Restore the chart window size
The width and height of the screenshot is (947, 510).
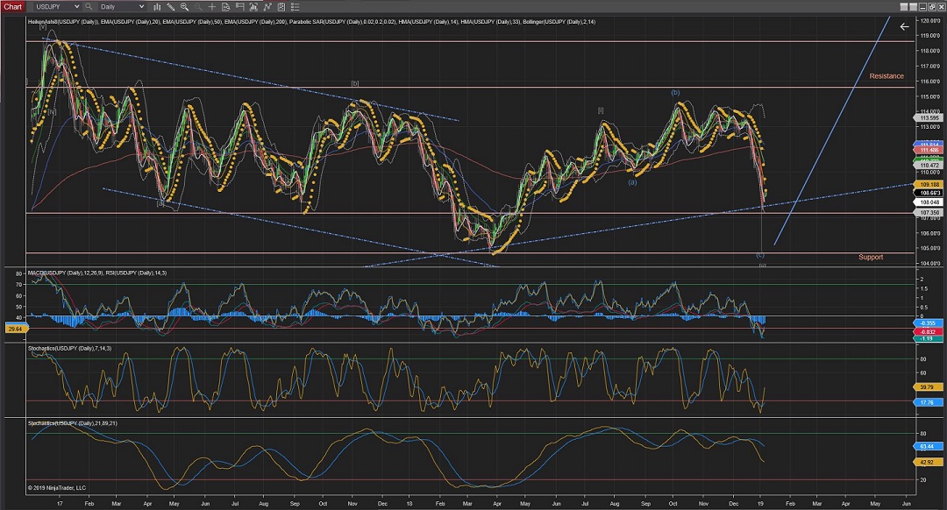click(x=932, y=7)
